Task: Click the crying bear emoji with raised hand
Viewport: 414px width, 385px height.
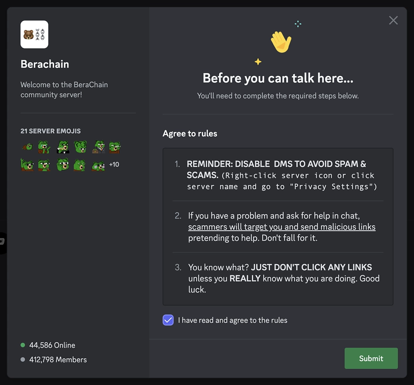Action: coord(44,147)
